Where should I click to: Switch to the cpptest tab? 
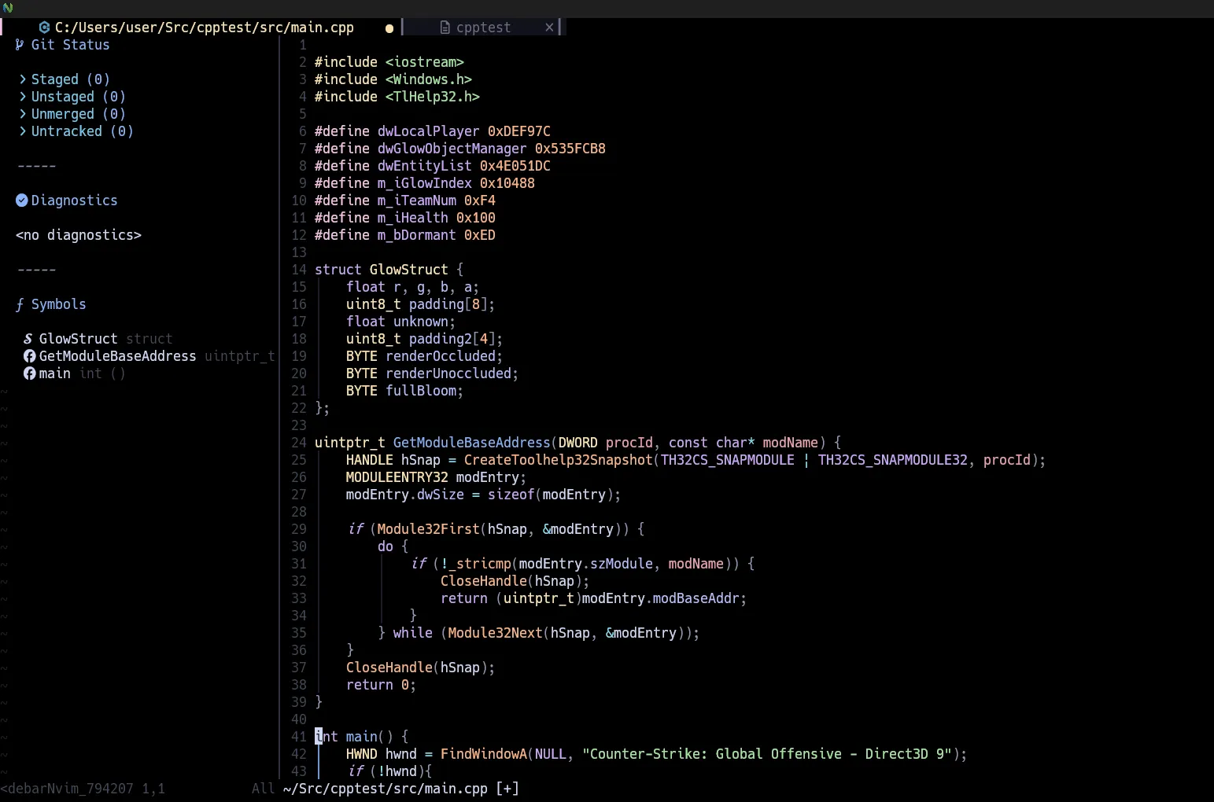point(483,28)
